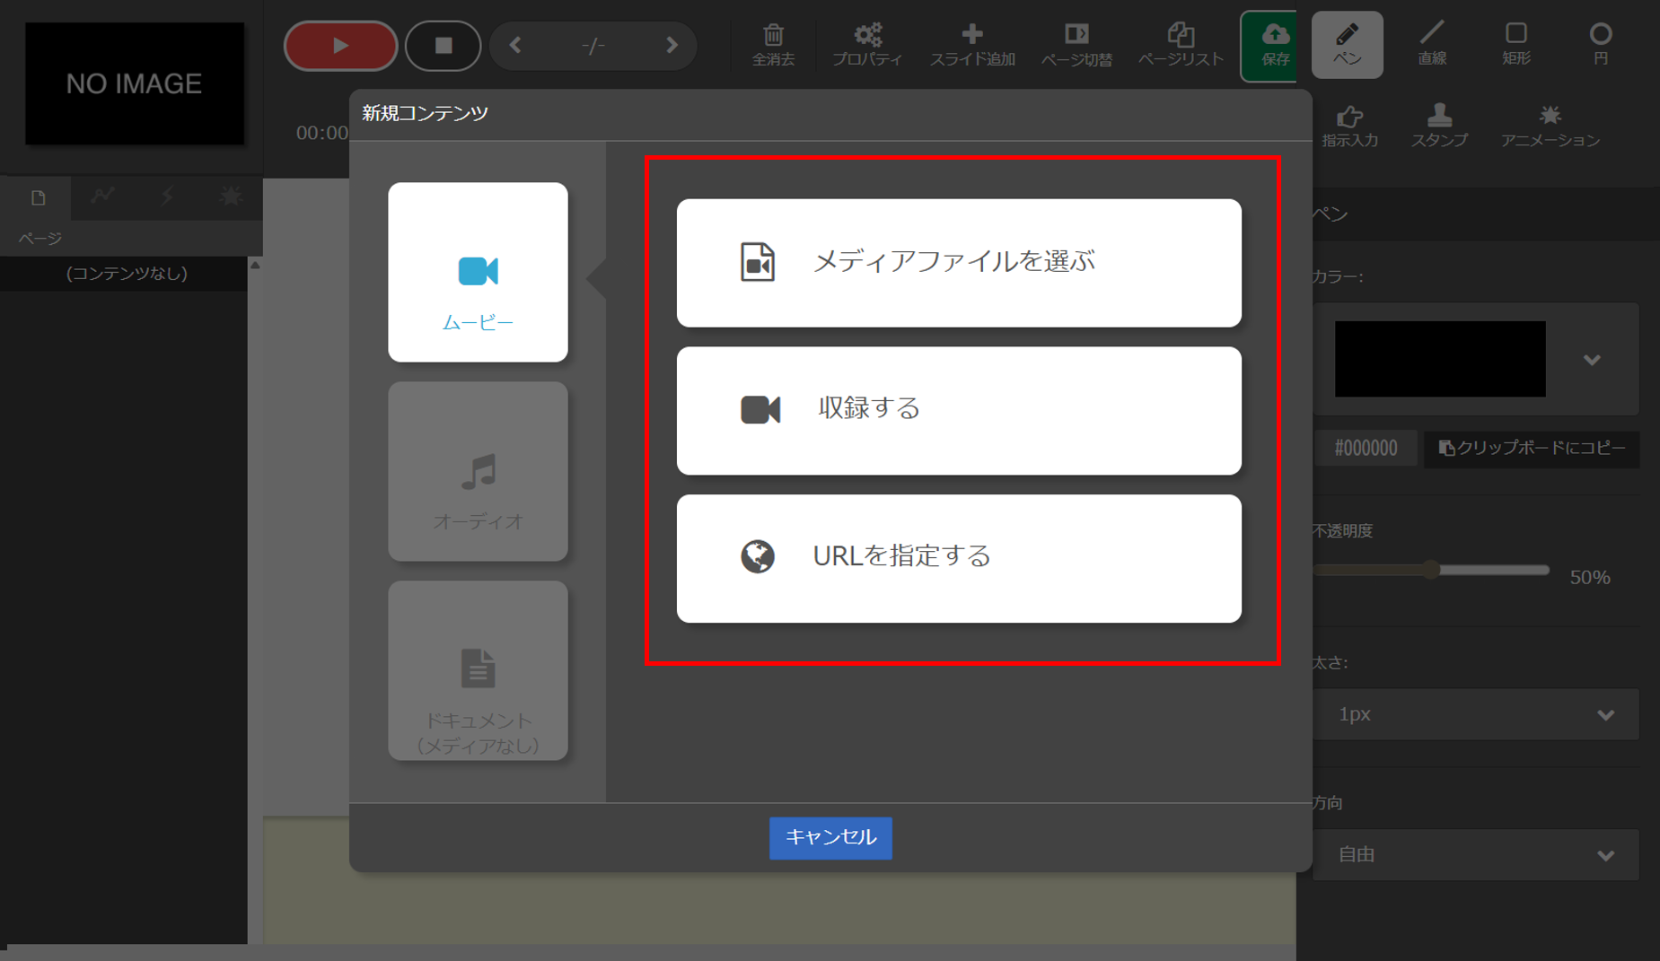Adjust the opacity slider handle

pyautogui.click(x=1432, y=570)
